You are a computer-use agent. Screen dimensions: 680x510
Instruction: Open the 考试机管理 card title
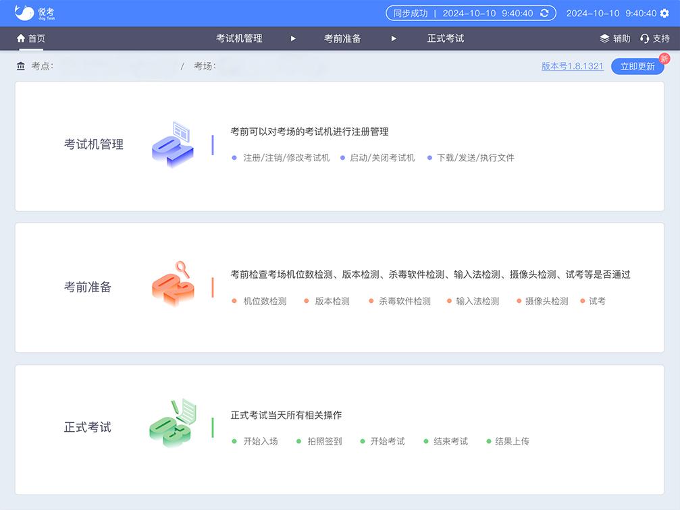coord(94,144)
